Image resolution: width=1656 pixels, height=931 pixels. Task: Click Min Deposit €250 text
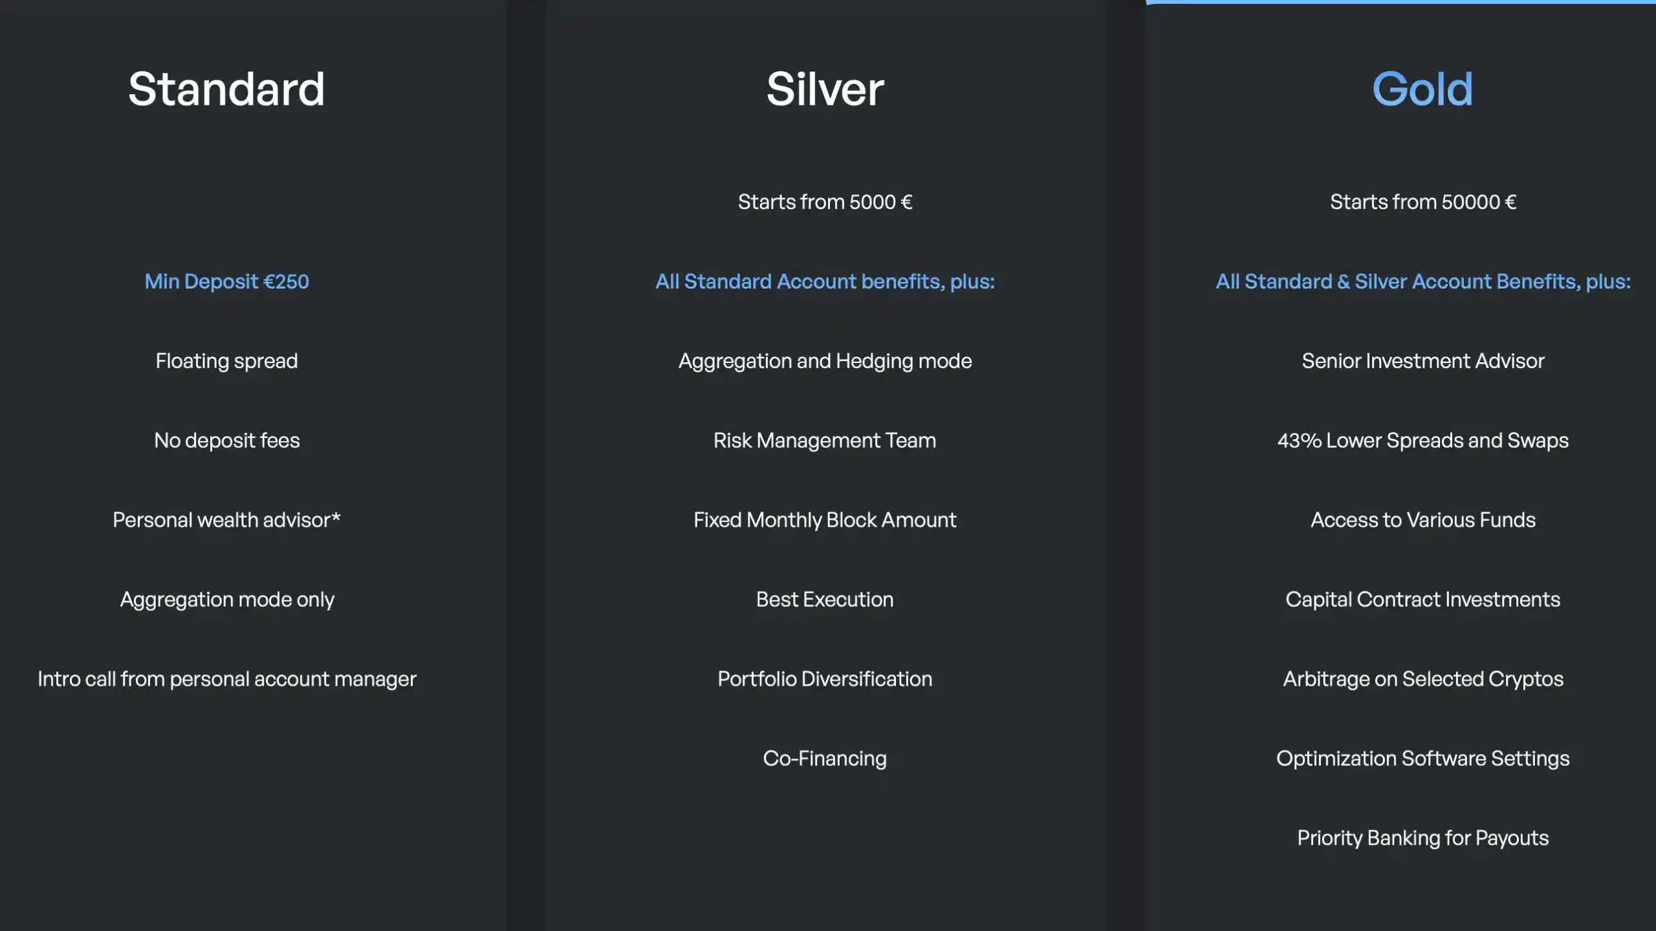coord(226,281)
